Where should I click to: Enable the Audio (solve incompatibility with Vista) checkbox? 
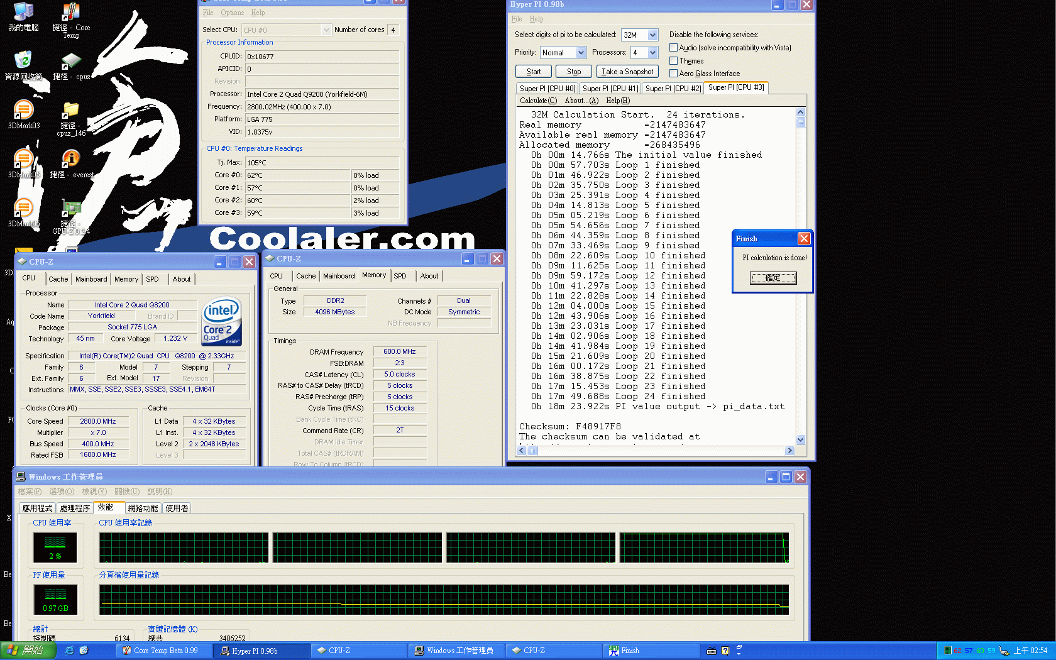tap(673, 48)
